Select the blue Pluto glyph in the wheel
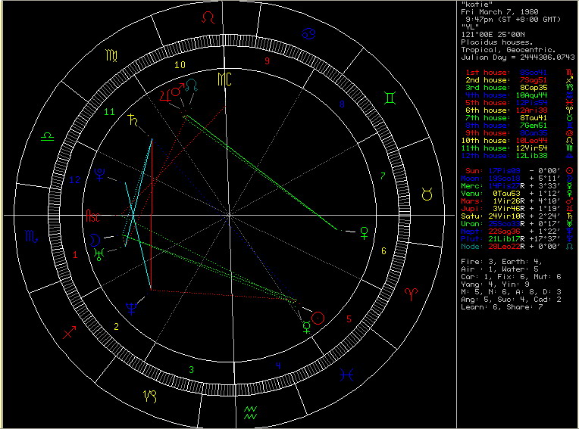Screen dimensions: 579x429 [99, 175]
